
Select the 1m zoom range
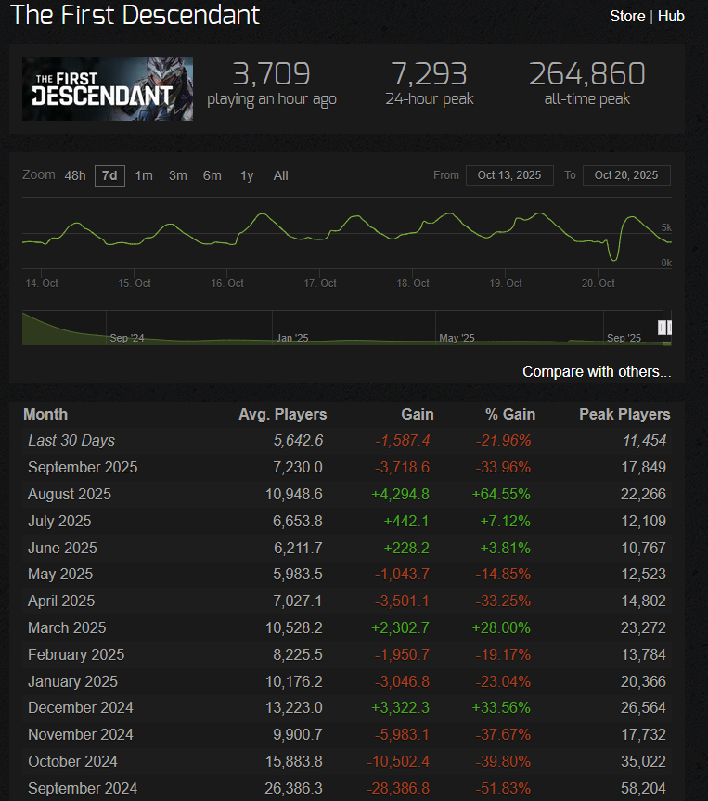coord(144,175)
